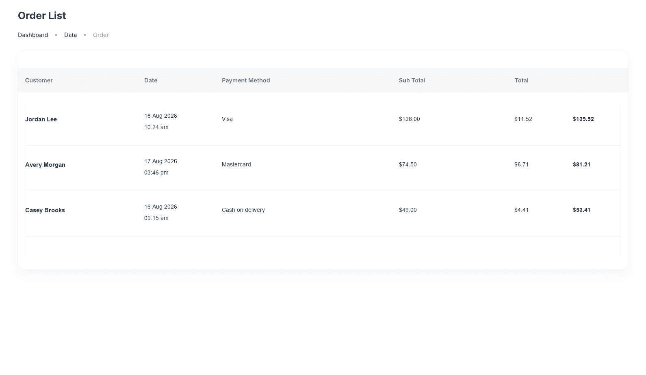
Task: Click the Order List page heading
Action: [x=42, y=15]
